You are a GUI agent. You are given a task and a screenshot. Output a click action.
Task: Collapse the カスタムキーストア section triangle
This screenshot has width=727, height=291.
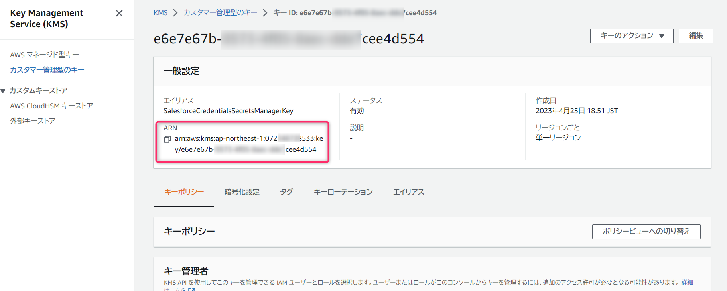click(3, 91)
